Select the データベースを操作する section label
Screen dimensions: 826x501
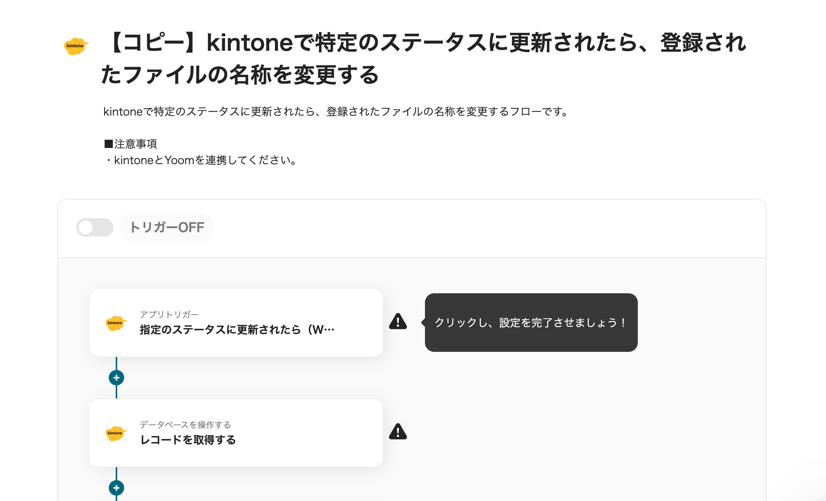(x=185, y=425)
